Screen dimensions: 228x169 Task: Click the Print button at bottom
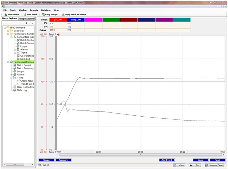[195, 165]
